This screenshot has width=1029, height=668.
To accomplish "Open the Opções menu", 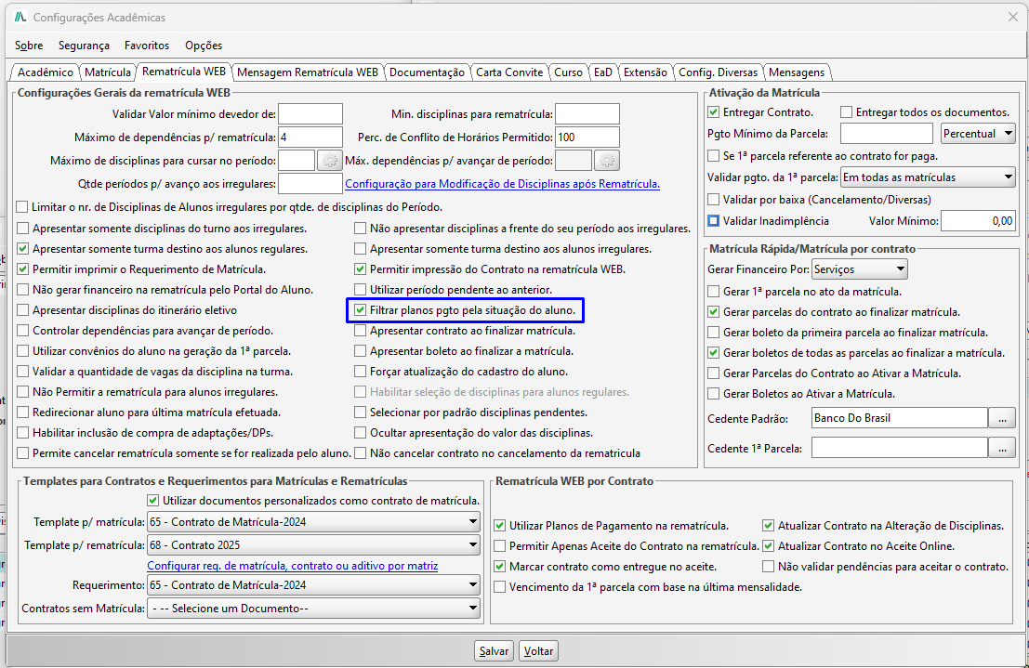I will click(x=204, y=46).
